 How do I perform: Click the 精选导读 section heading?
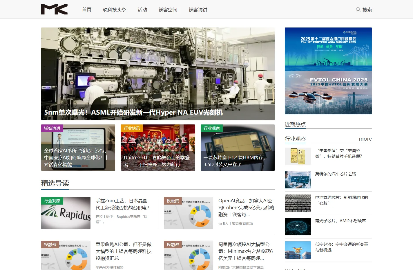pos(55,183)
